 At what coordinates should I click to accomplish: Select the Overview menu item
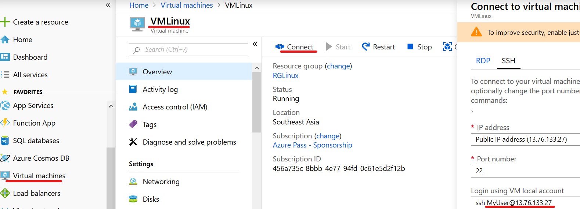(184, 72)
